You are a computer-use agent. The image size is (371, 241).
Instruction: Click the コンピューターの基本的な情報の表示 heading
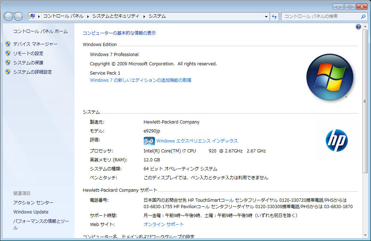coord(119,33)
